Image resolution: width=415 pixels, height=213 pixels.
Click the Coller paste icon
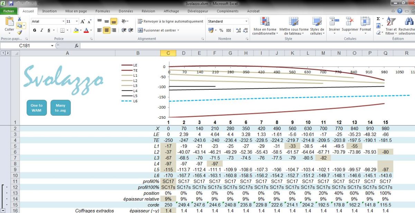[9, 23]
